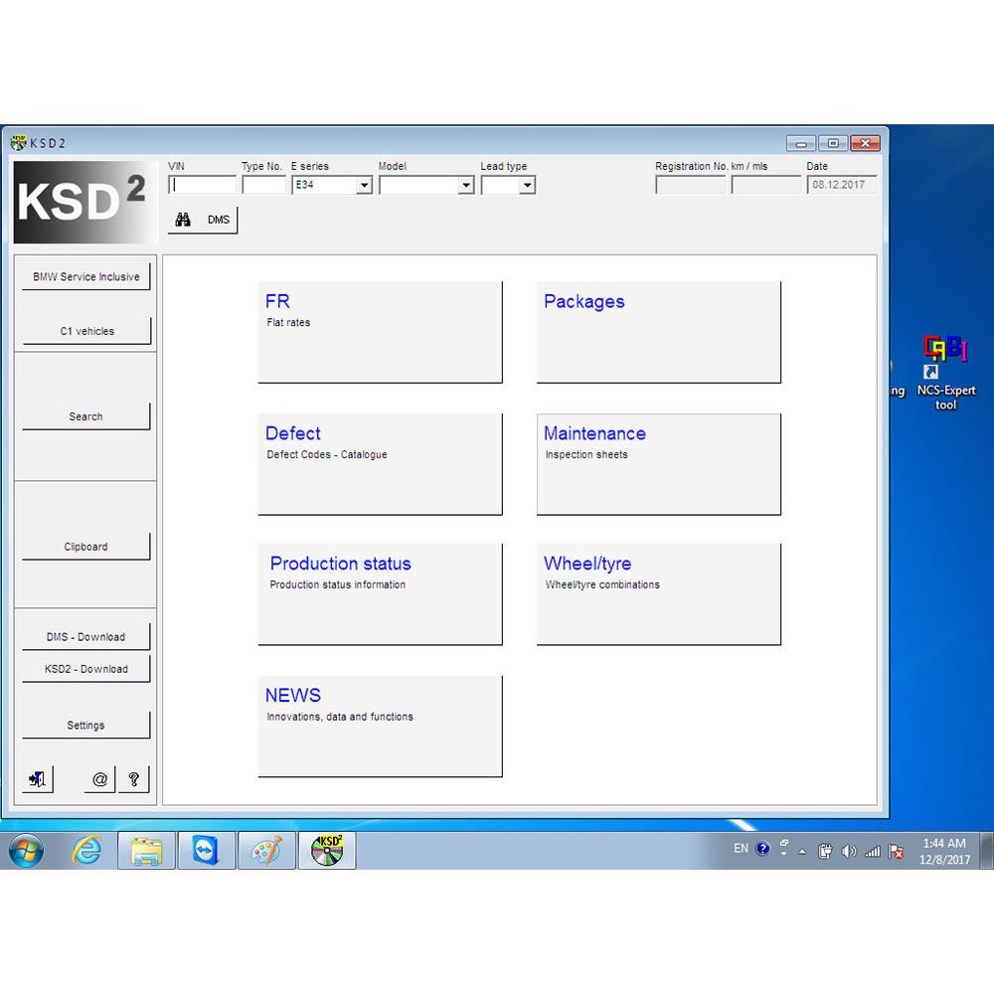Viewport: 994px width, 994px height.
Task: Click the Registration No. field
Action: tap(691, 185)
